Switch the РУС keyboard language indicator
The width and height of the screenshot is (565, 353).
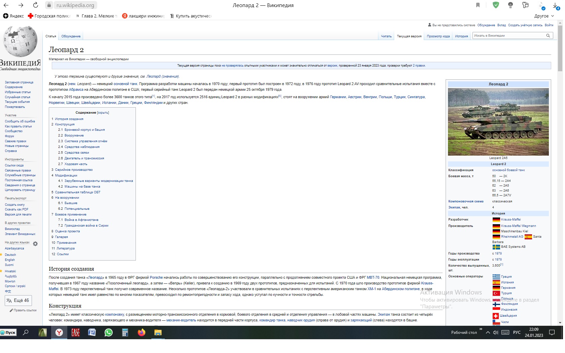(517, 332)
